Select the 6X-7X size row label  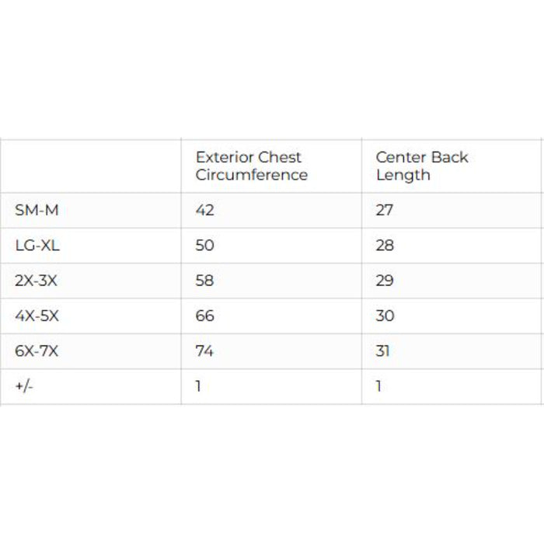pos(37,351)
